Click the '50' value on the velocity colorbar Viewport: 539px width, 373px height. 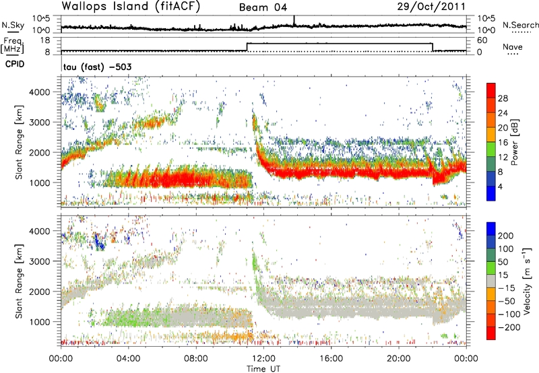point(503,262)
